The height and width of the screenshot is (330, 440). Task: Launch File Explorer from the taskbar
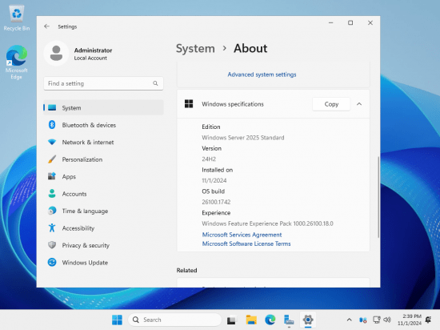[251, 320]
